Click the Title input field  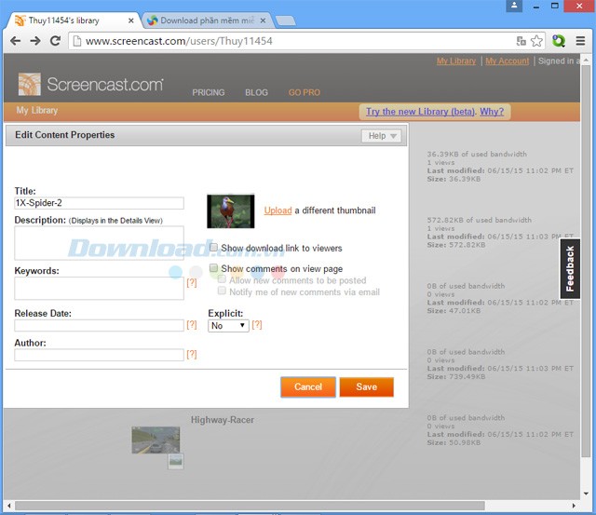point(100,203)
